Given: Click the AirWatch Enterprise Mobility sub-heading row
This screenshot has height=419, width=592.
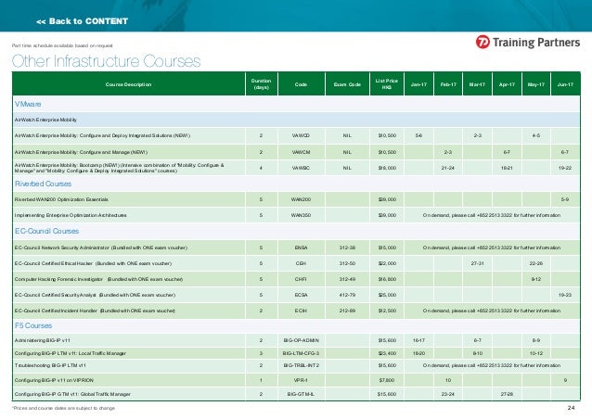Looking at the screenshot, I should click(x=296, y=120).
